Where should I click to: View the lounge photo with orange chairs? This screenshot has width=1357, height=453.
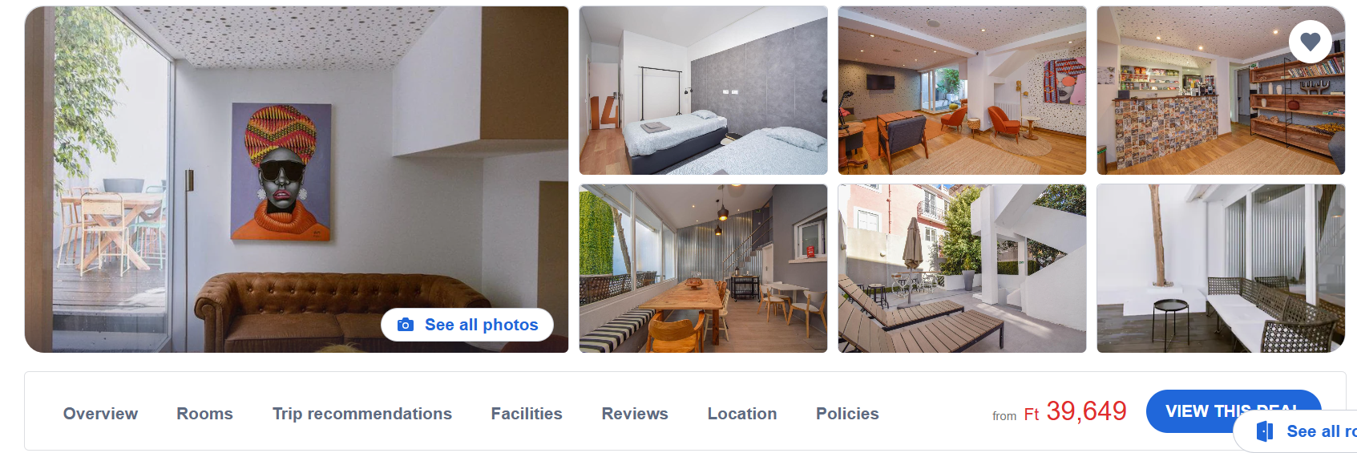tap(962, 91)
